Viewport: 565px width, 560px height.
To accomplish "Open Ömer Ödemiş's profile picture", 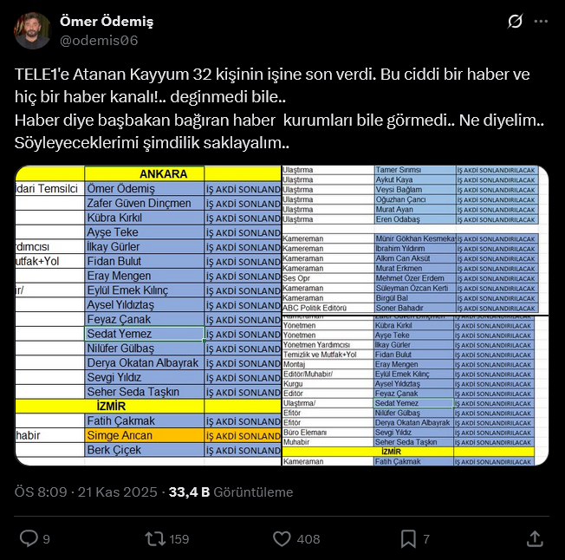I will [32, 30].
